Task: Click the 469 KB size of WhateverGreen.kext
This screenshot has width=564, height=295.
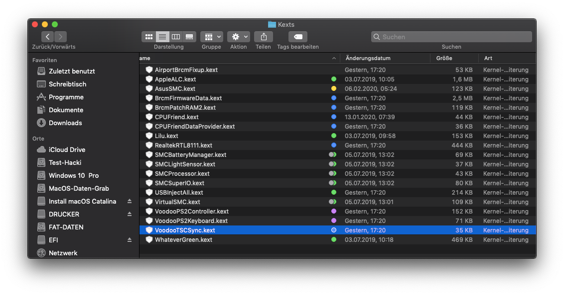Action: pyautogui.click(x=462, y=239)
